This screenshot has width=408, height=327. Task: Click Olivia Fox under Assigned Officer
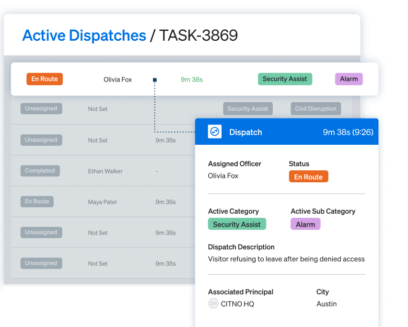click(x=223, y=176)
